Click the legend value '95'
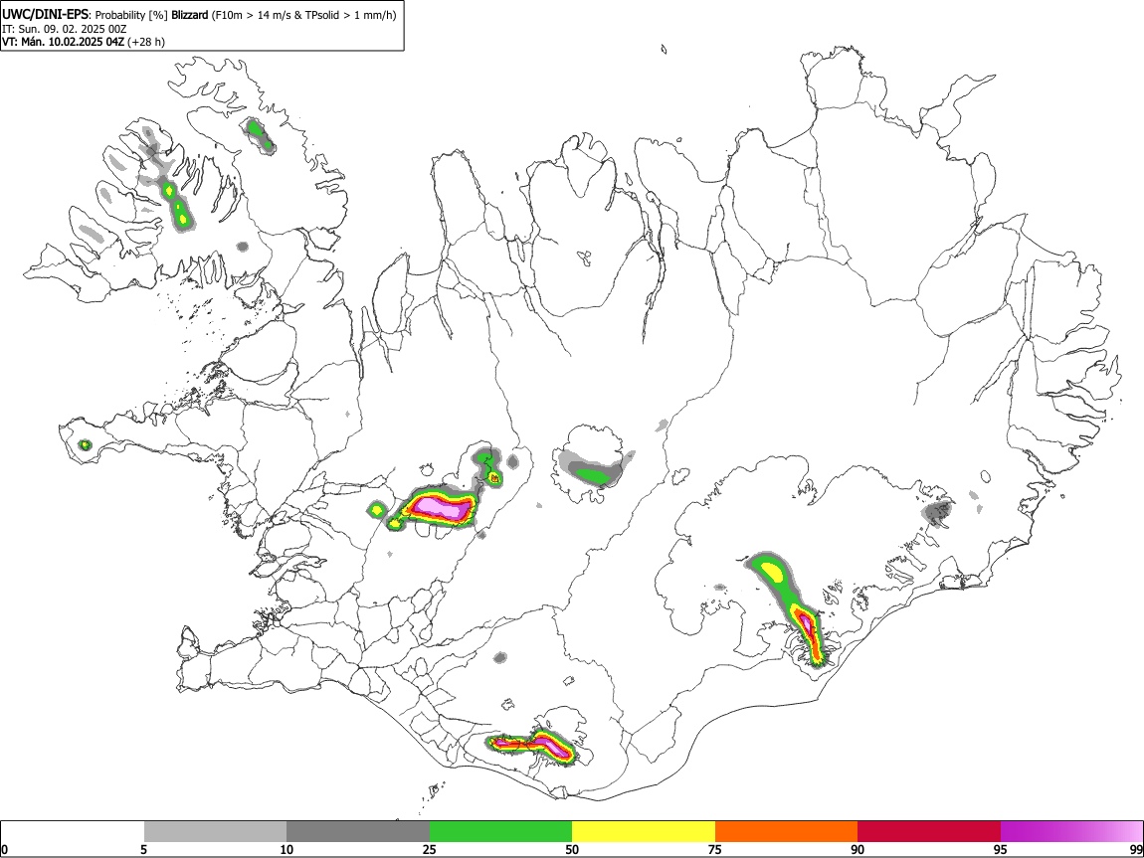This screenshot has height=858, width=1144. (x=1001, y=849)
